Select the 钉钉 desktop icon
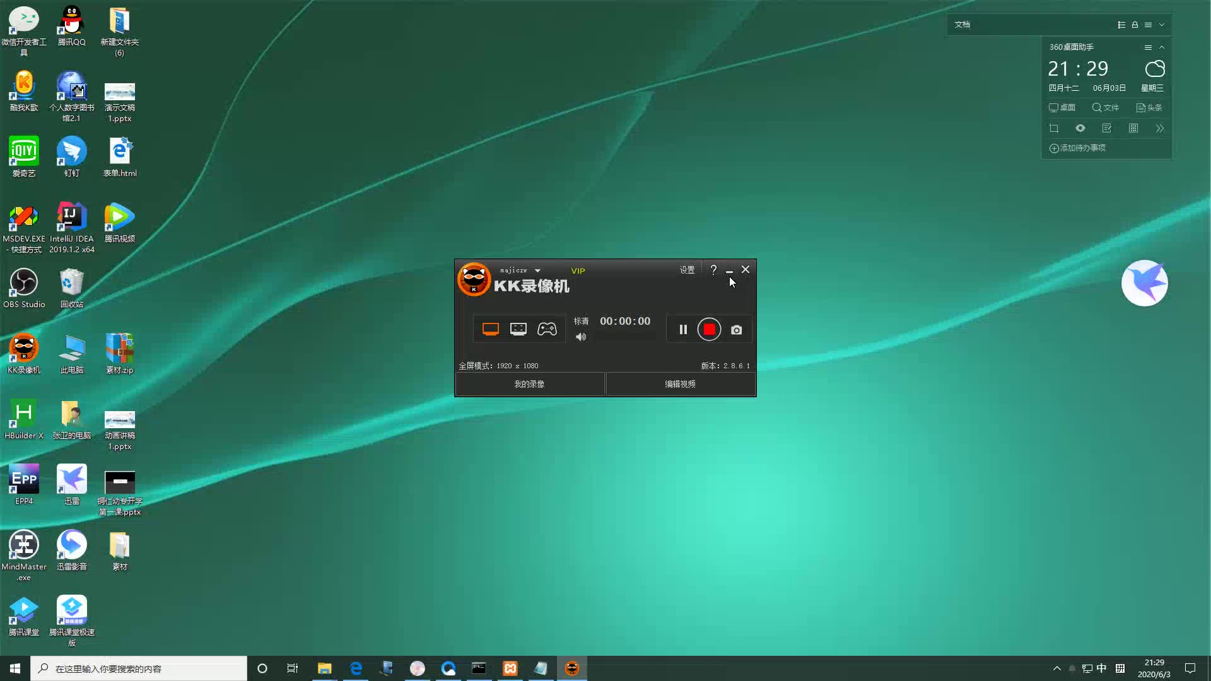The image size is (1211, 681). (x=71, y=157)
